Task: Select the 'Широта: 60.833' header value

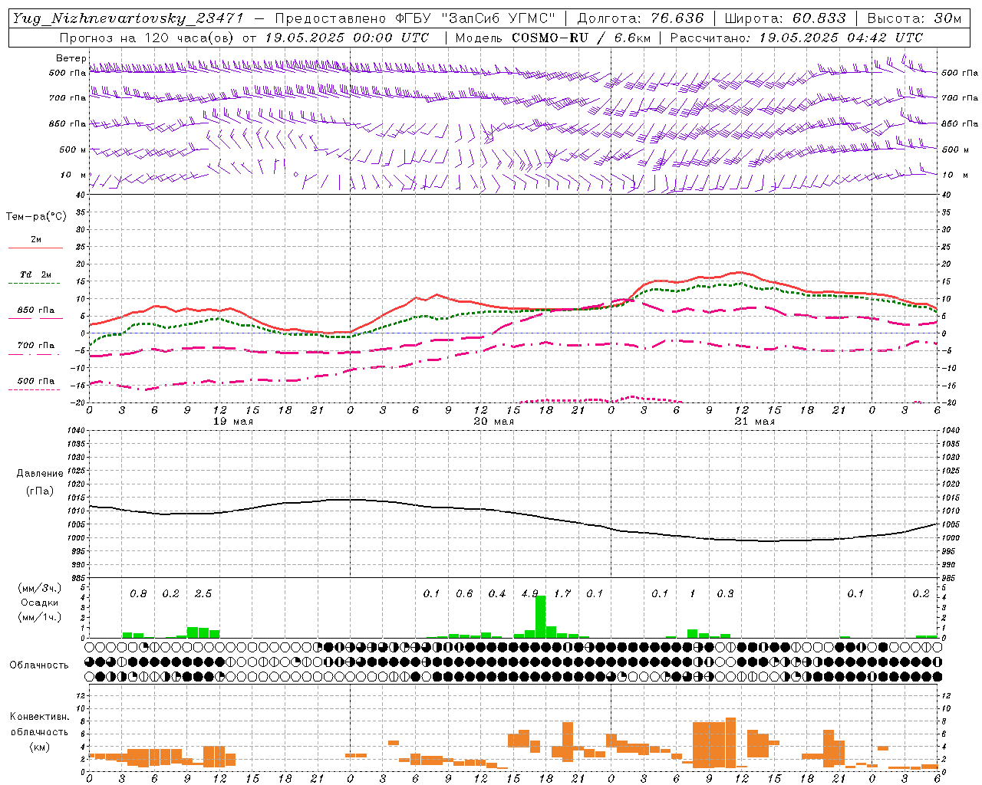Action: tap(785, 18)
